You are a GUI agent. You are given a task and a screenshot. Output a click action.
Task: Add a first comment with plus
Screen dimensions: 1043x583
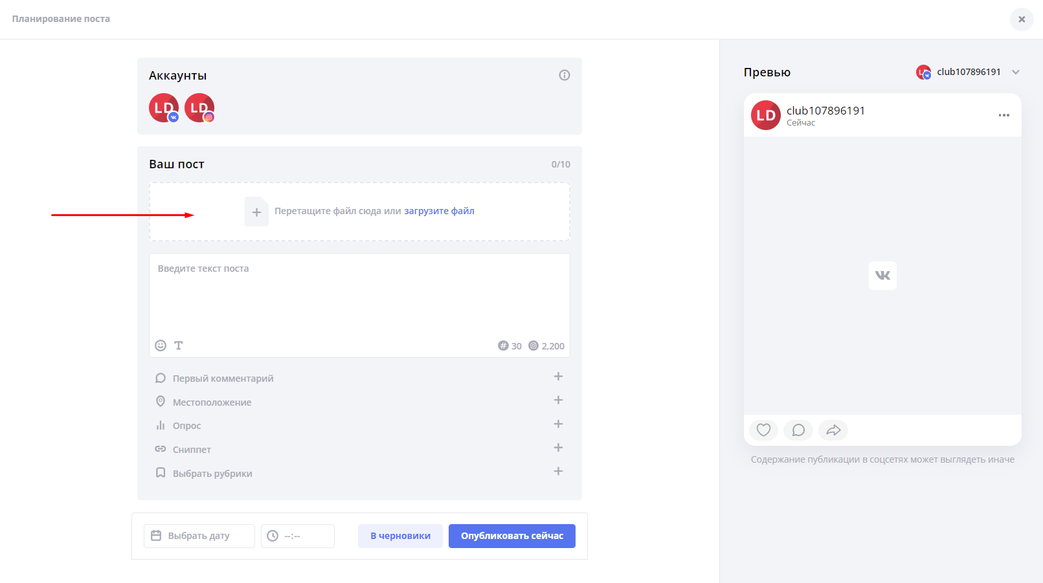558,377
